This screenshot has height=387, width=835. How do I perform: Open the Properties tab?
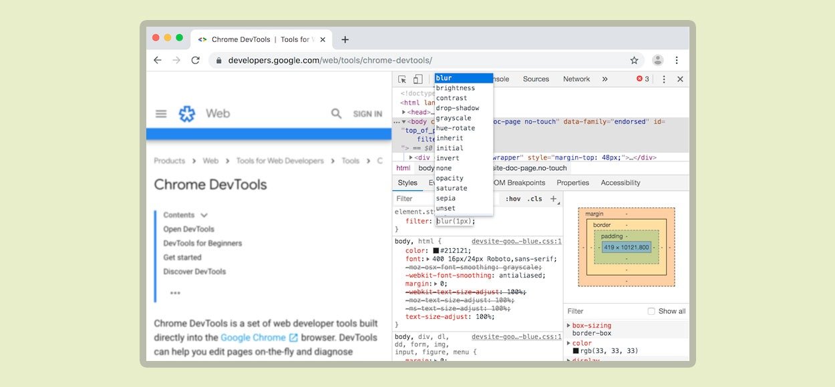coord(573,183)
